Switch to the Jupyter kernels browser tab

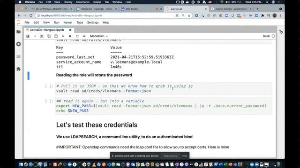[231, 9]
